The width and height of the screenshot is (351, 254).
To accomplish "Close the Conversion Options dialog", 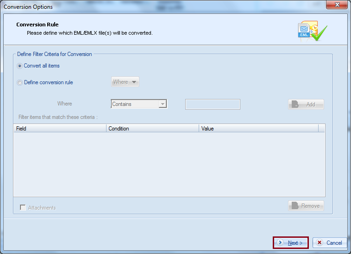I will click(337, 5).
